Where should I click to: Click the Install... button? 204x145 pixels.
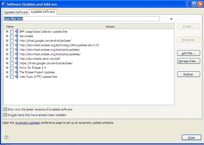coord(188,27)
